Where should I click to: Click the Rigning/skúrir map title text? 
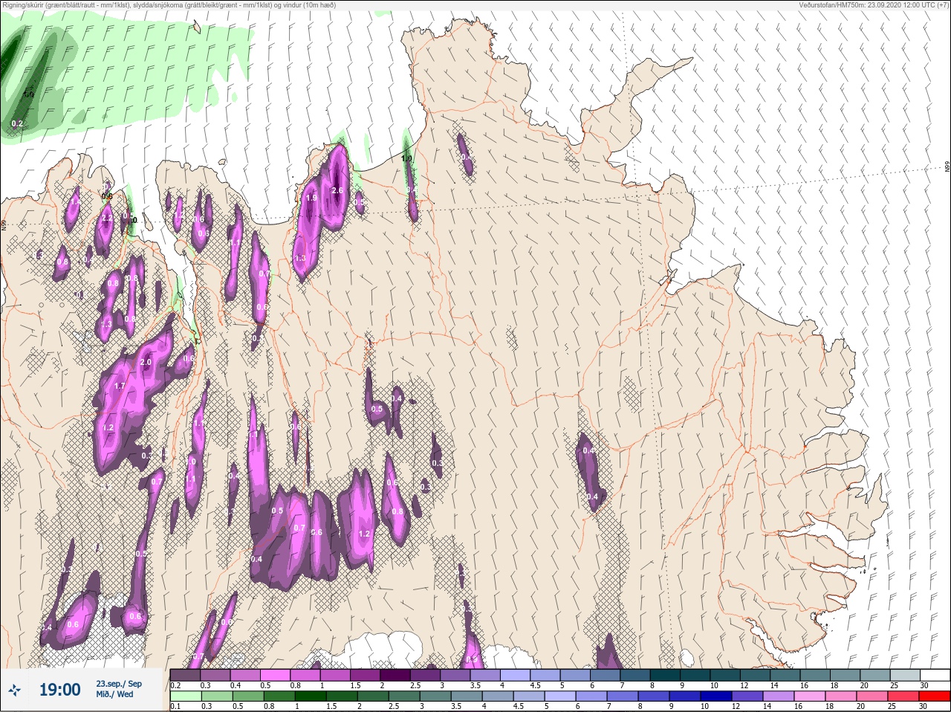(169, 5)
